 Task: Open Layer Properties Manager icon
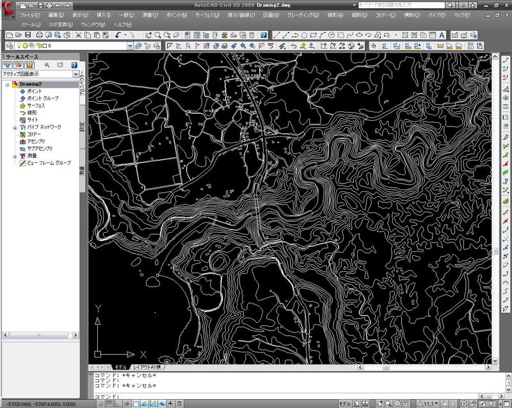tap(10, 45)
